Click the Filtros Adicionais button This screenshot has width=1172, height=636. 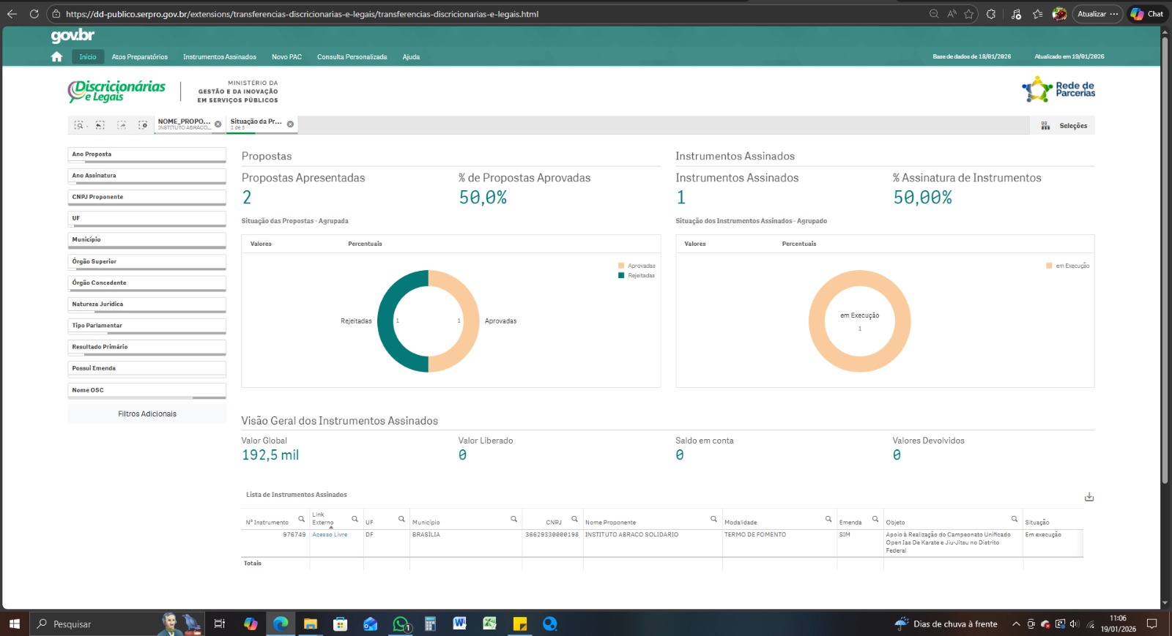[147, 414]
